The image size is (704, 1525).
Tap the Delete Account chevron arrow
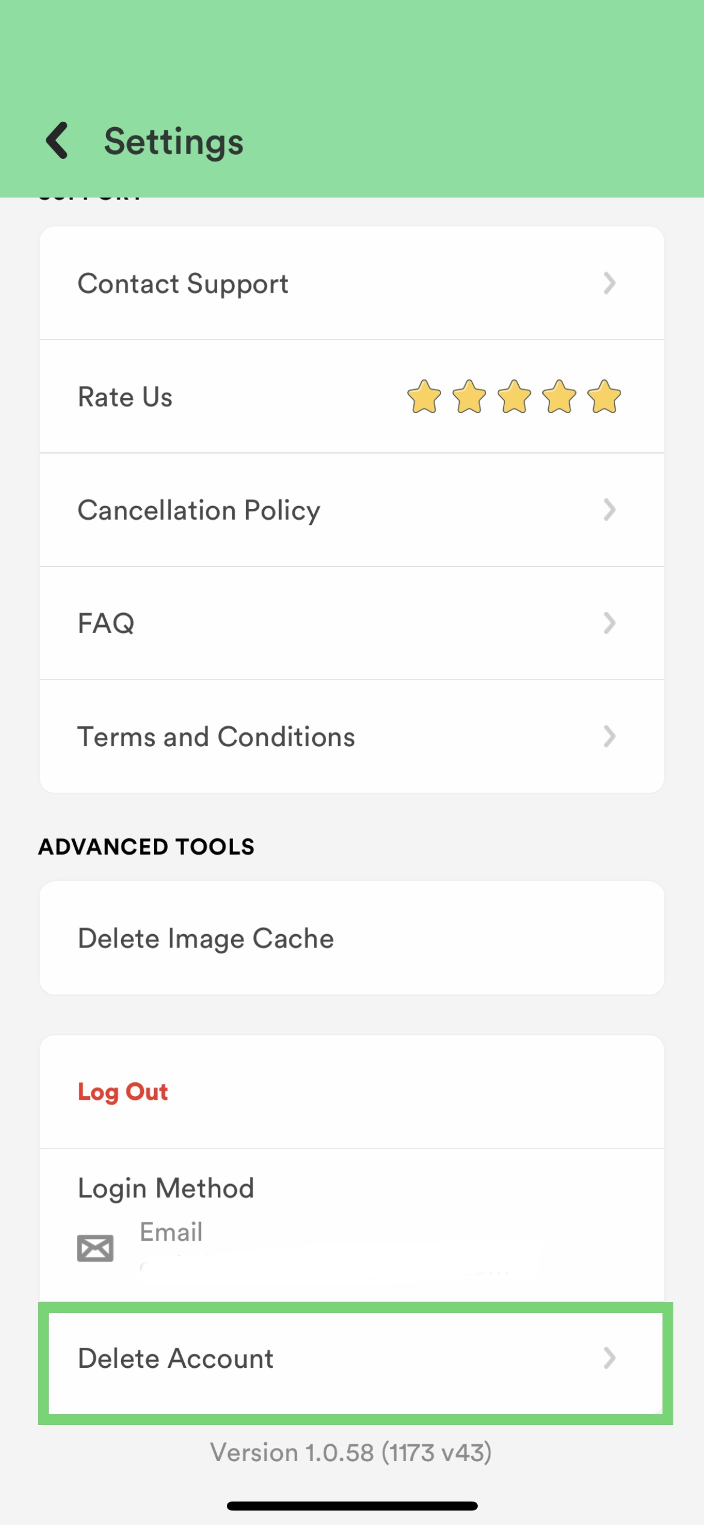[610, 1358]
